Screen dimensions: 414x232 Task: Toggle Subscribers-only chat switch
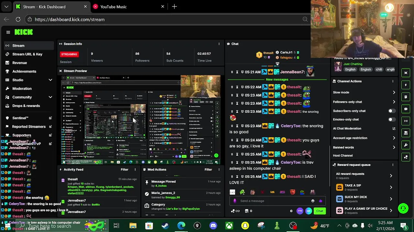point(391,111)
